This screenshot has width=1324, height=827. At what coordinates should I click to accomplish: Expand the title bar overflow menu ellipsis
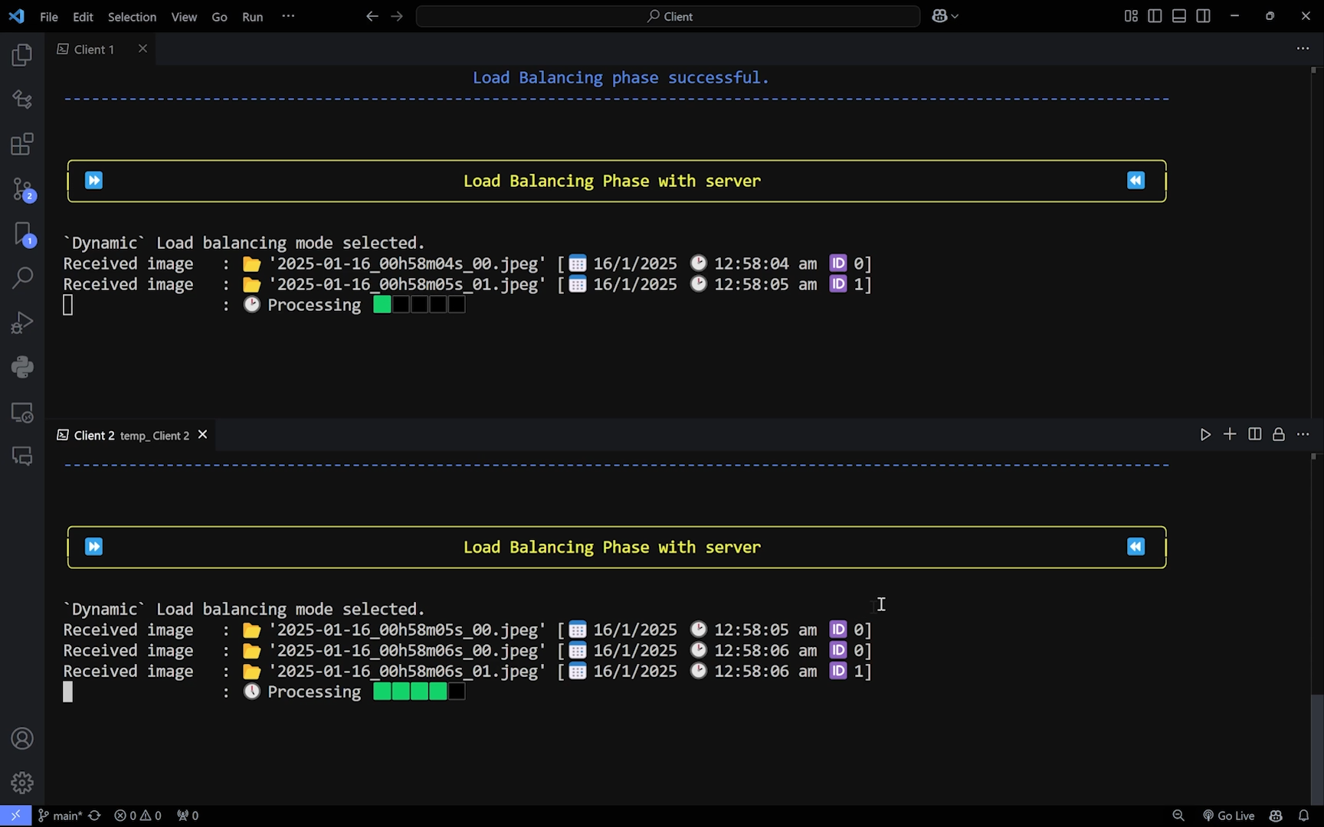point(288,16)
